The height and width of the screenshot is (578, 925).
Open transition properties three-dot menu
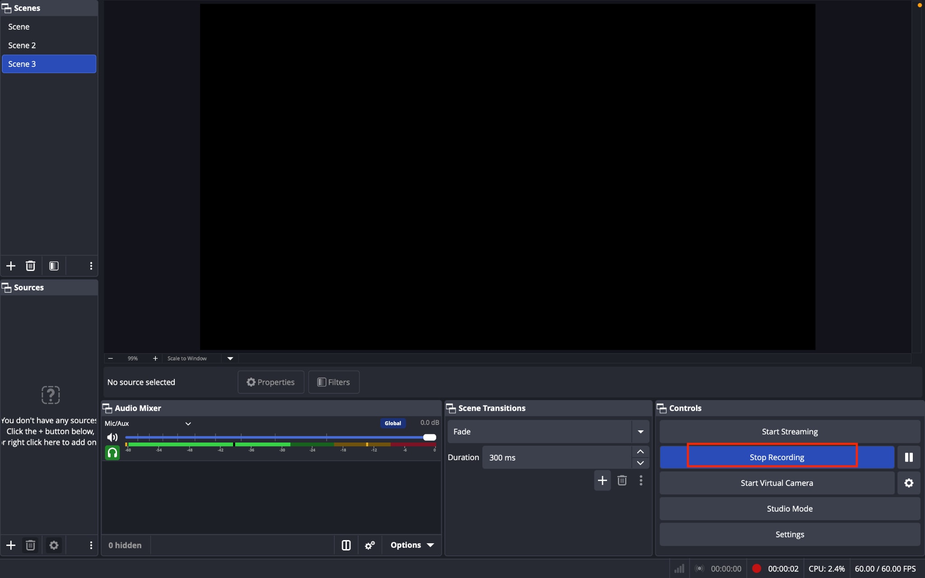(641, 480)
